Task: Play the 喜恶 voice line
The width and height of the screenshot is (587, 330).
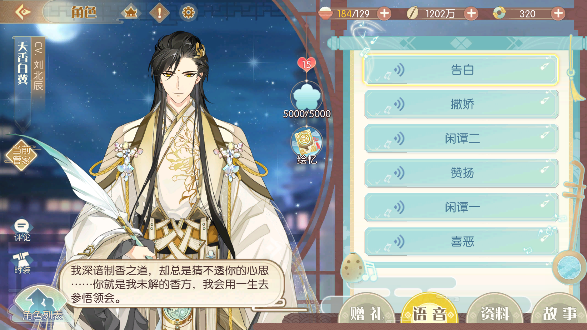Action: 461,242
